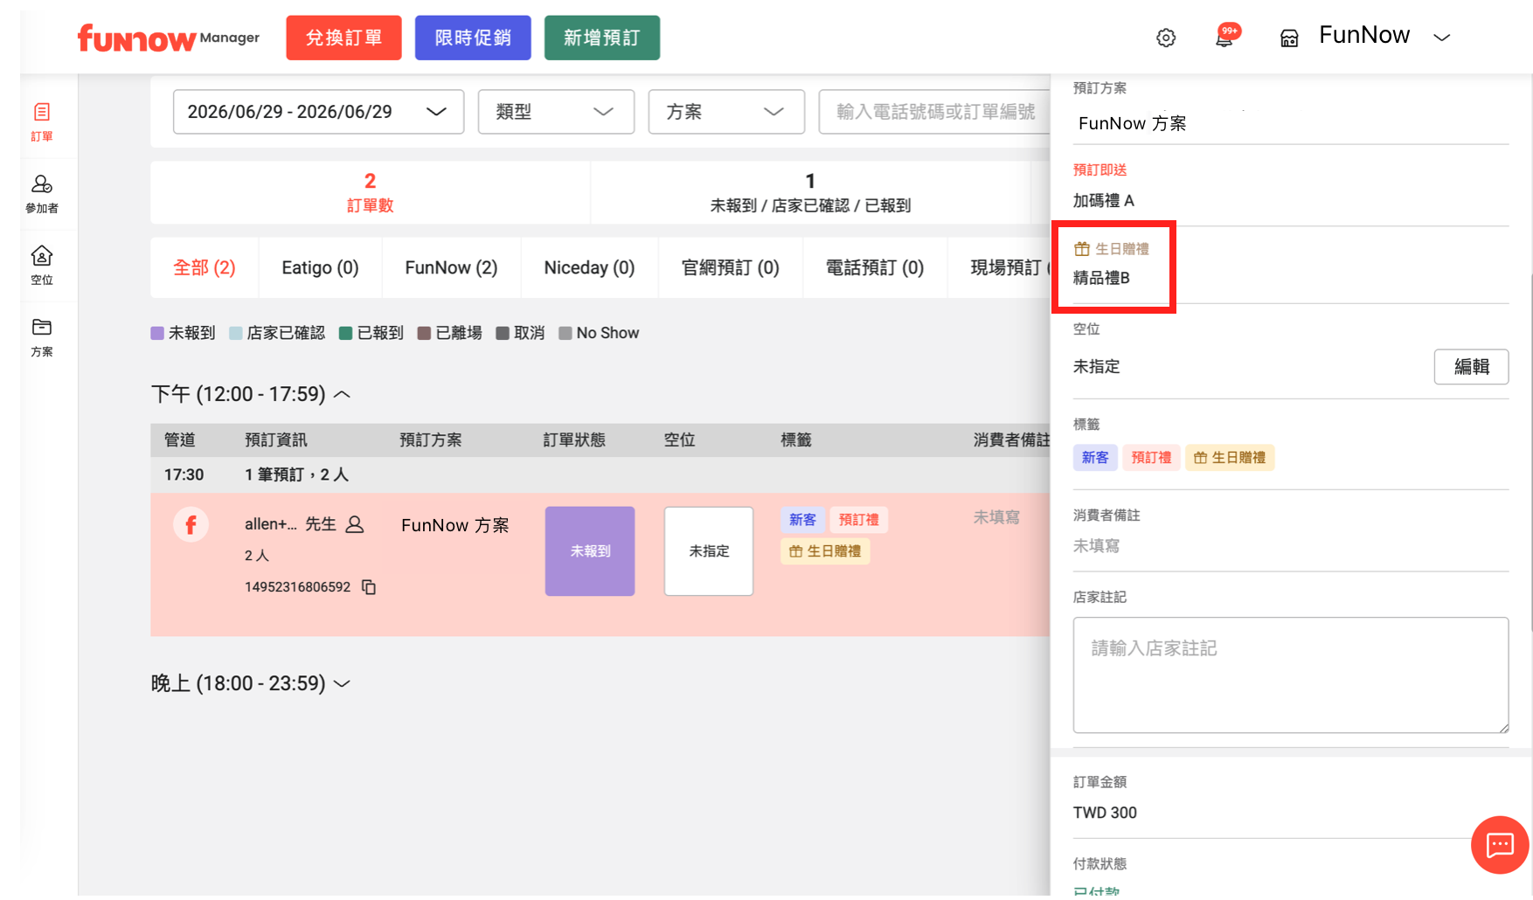The height and width of the screenshot is (900, 1533).
Task: Click FunNow 方案 in detail panel
Action: click(1133, 123)
